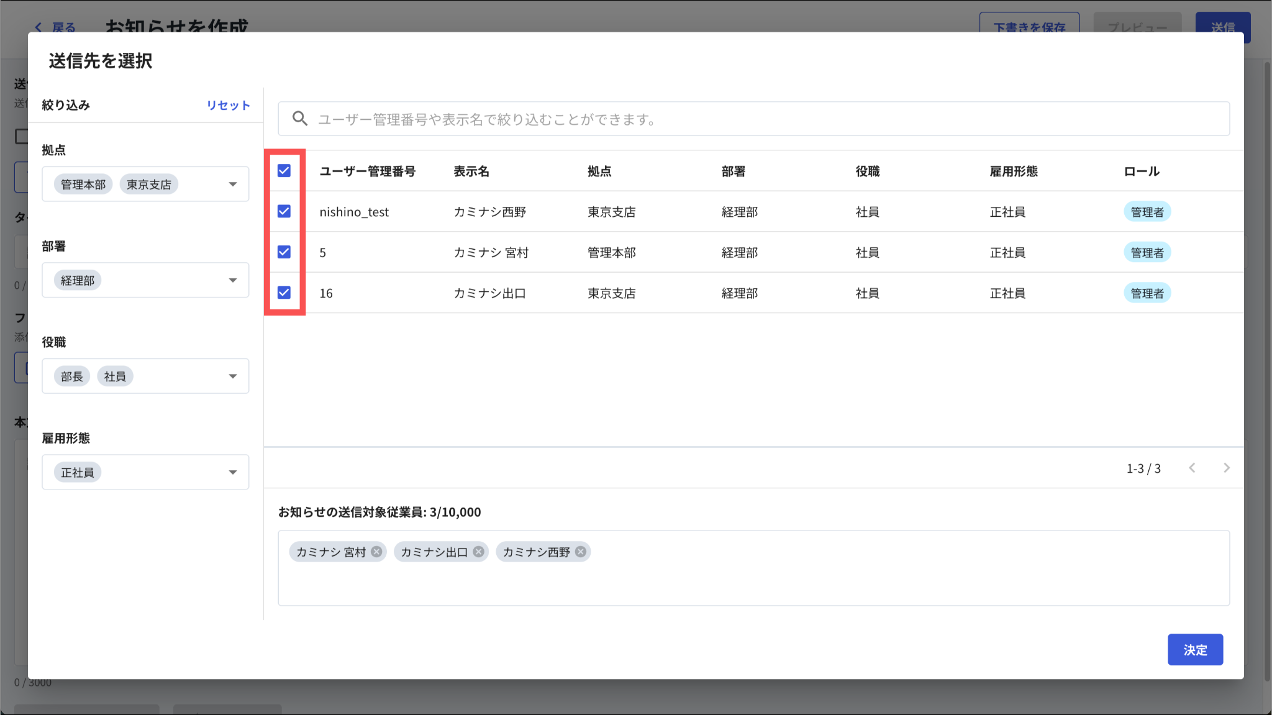The height and width of the screenshot is (715, 1272).
Task: Sort by ユーザー管理番号 column header
Action: (367, 171)
